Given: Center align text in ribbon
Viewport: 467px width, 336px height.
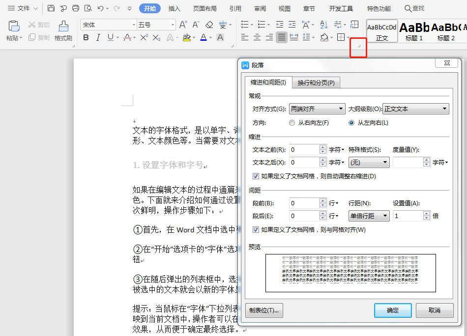Looking at the screenshot, I should coord(257,37).
